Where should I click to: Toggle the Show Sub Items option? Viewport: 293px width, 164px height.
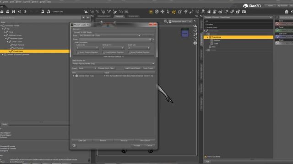(212, 157)
